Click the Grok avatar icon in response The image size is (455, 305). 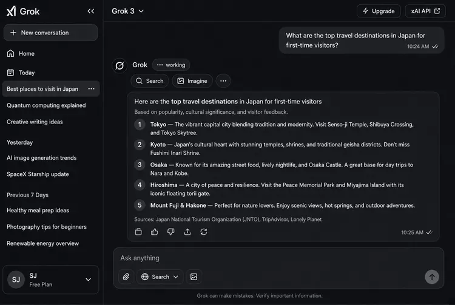120,66
